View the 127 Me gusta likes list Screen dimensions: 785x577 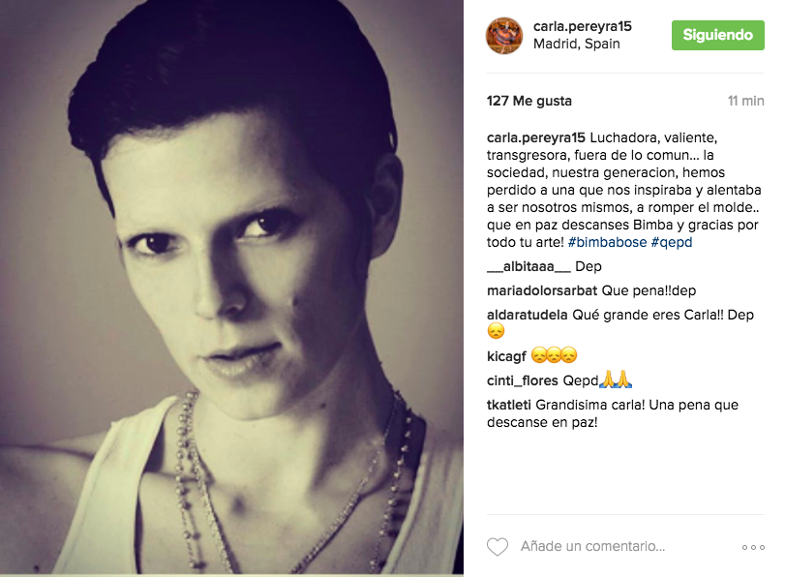pyautogui.click(x=529, y=101)
